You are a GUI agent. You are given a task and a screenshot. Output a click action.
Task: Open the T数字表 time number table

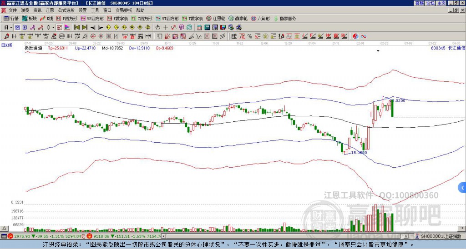[x=192, y=18]
